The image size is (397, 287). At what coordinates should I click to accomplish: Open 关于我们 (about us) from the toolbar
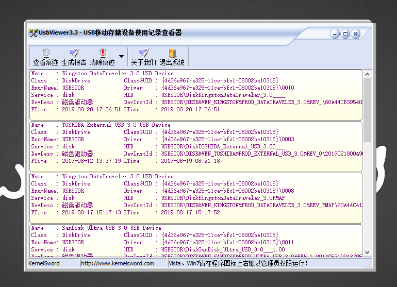coord(143,57)
